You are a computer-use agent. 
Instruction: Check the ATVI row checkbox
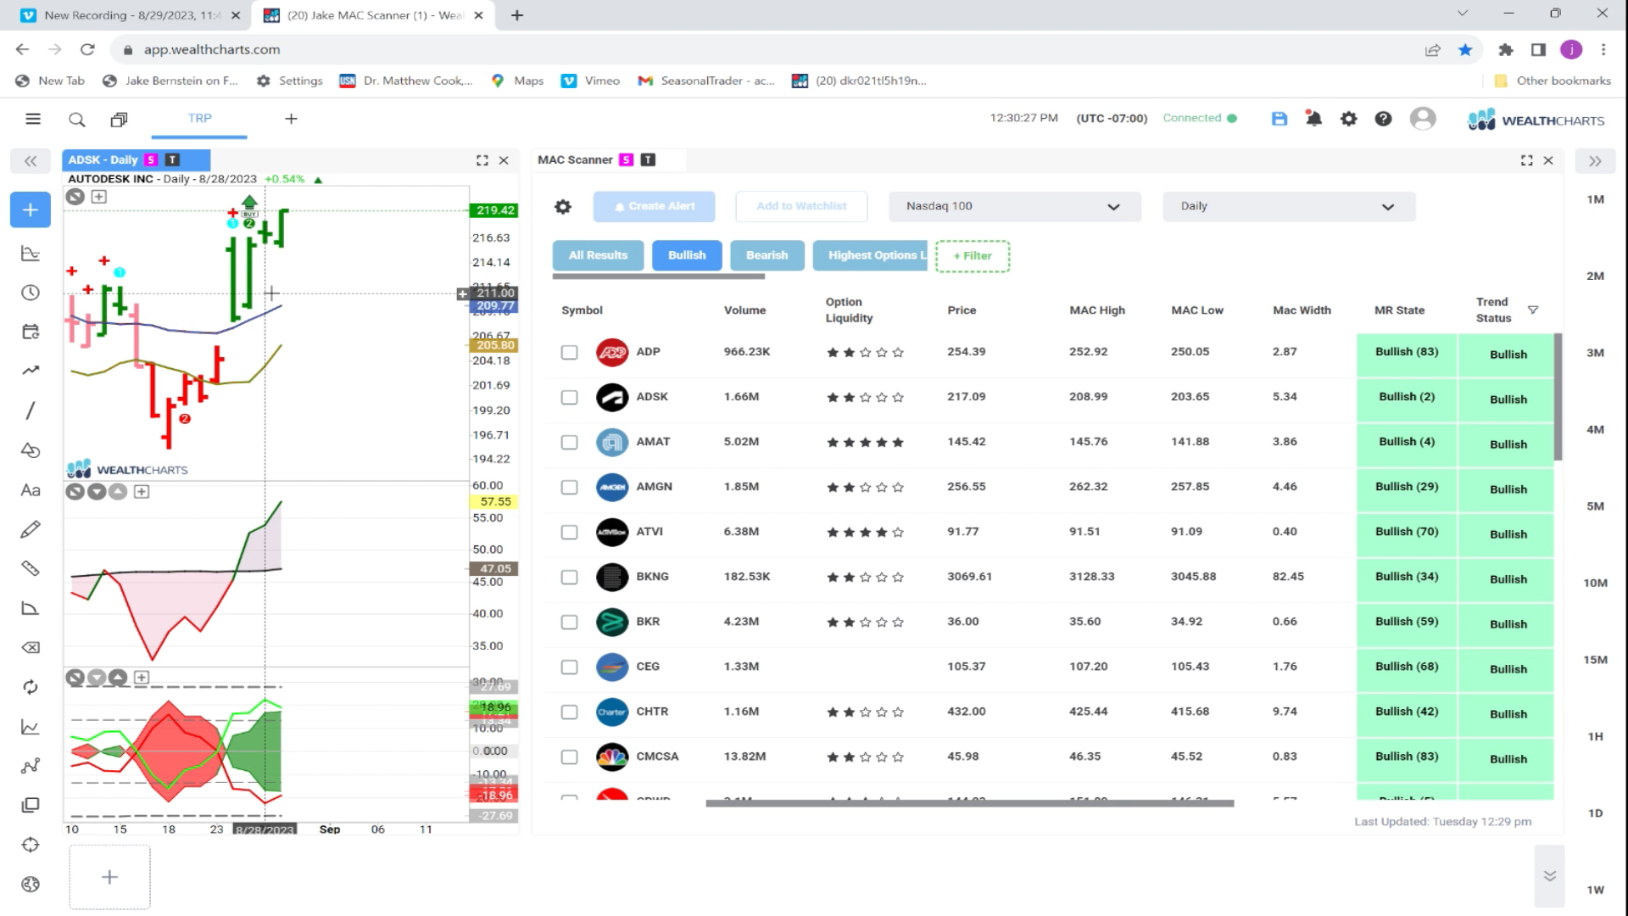pyautogui.click(x=570, y=532)
